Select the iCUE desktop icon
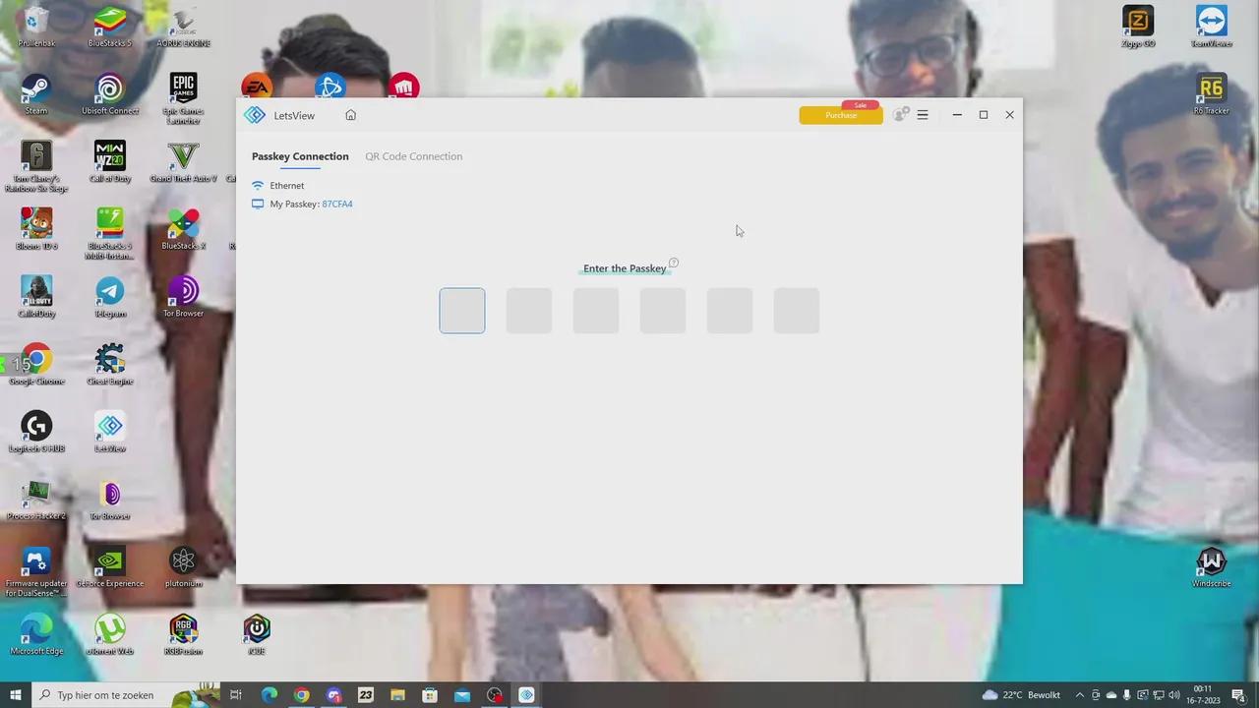Screen dimensions: 1259x708 257,635
